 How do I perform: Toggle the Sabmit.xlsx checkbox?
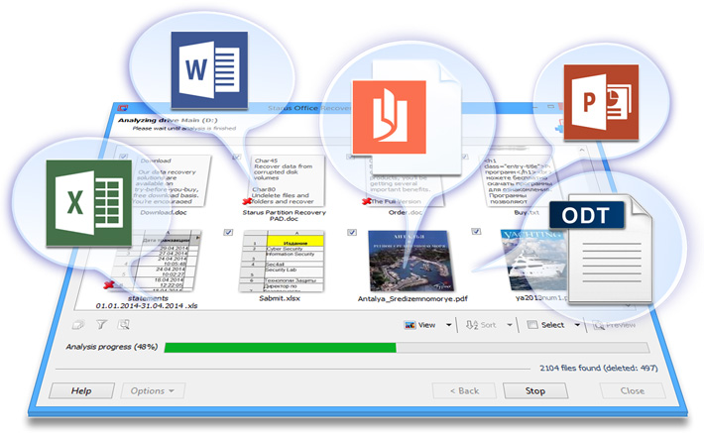coord(228,232)
